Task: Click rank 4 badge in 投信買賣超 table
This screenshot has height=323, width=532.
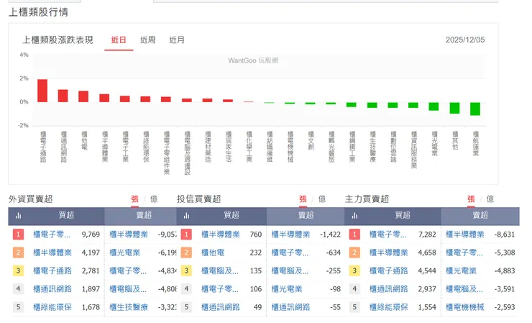Action: point(186,288)
